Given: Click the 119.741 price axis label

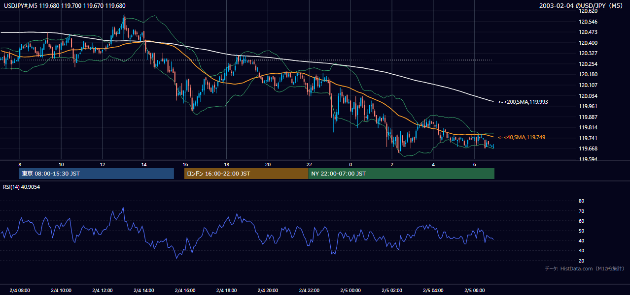Looking at the screenshot, I should [588, 138].
